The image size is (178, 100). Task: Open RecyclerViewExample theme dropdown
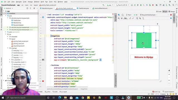(148, 15)
